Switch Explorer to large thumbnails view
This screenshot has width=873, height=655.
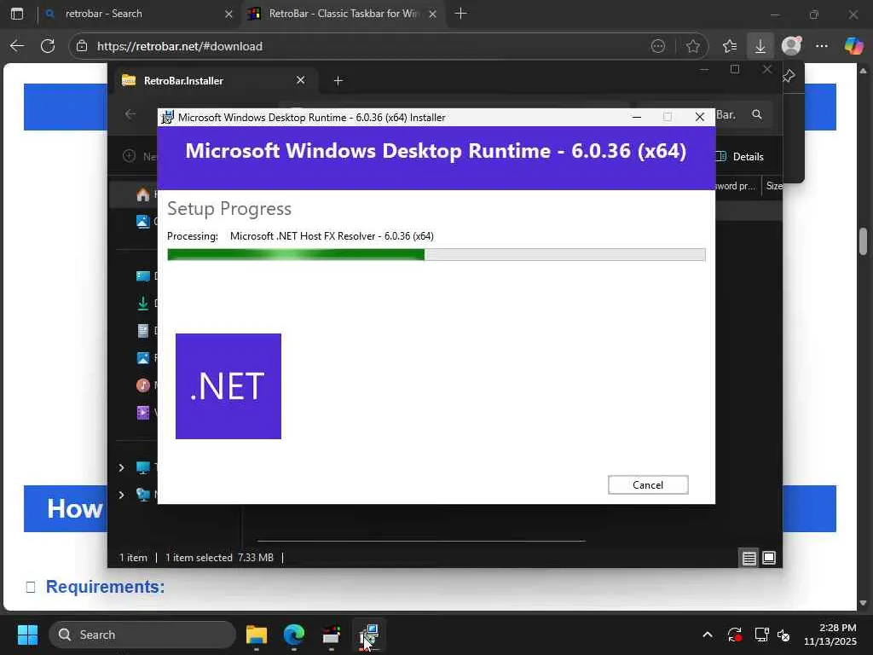click(x=769, y=558)
